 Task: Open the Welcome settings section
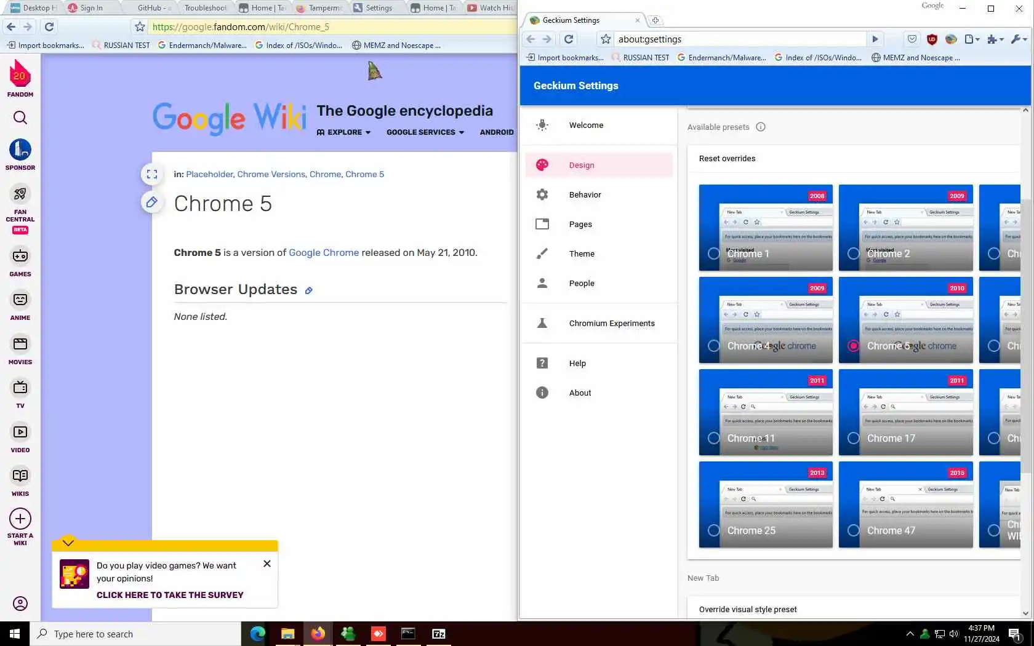(x=599, y=125)
